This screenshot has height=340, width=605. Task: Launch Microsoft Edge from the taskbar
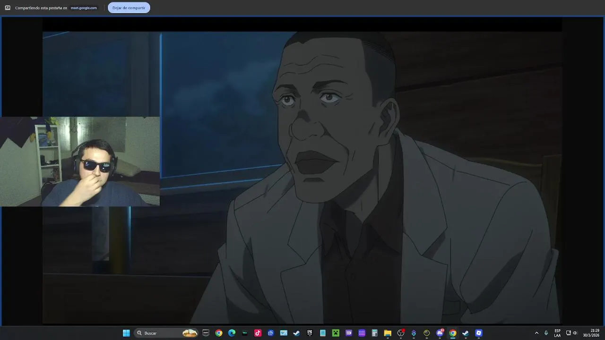232,333
